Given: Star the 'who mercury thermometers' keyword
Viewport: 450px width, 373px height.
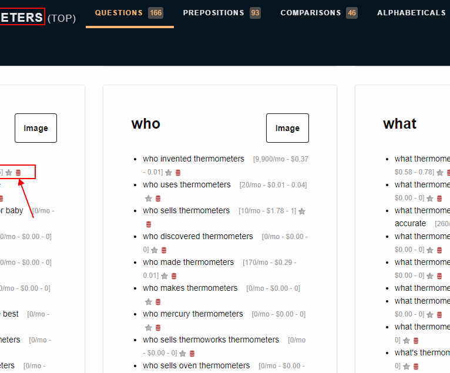Looking at the screenshot, I should pyautogui.click(x=149, y=328).
